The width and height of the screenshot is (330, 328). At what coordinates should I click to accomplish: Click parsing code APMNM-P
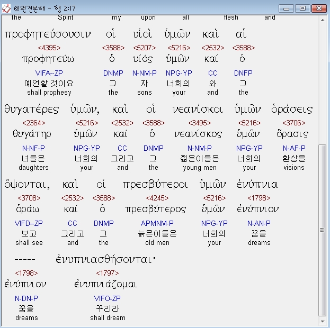pyautogui.click(x=157, y=223)
